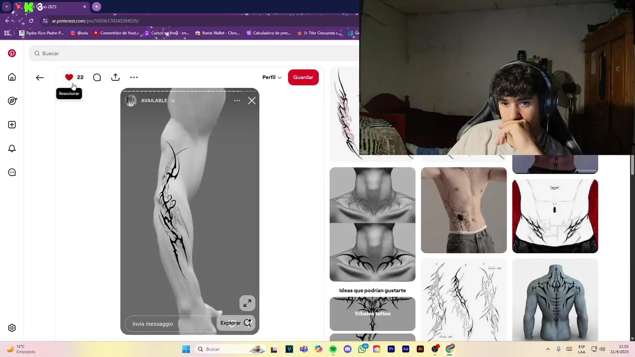
Task: Go back with the pin back arrow
Action: pos(40,77)
